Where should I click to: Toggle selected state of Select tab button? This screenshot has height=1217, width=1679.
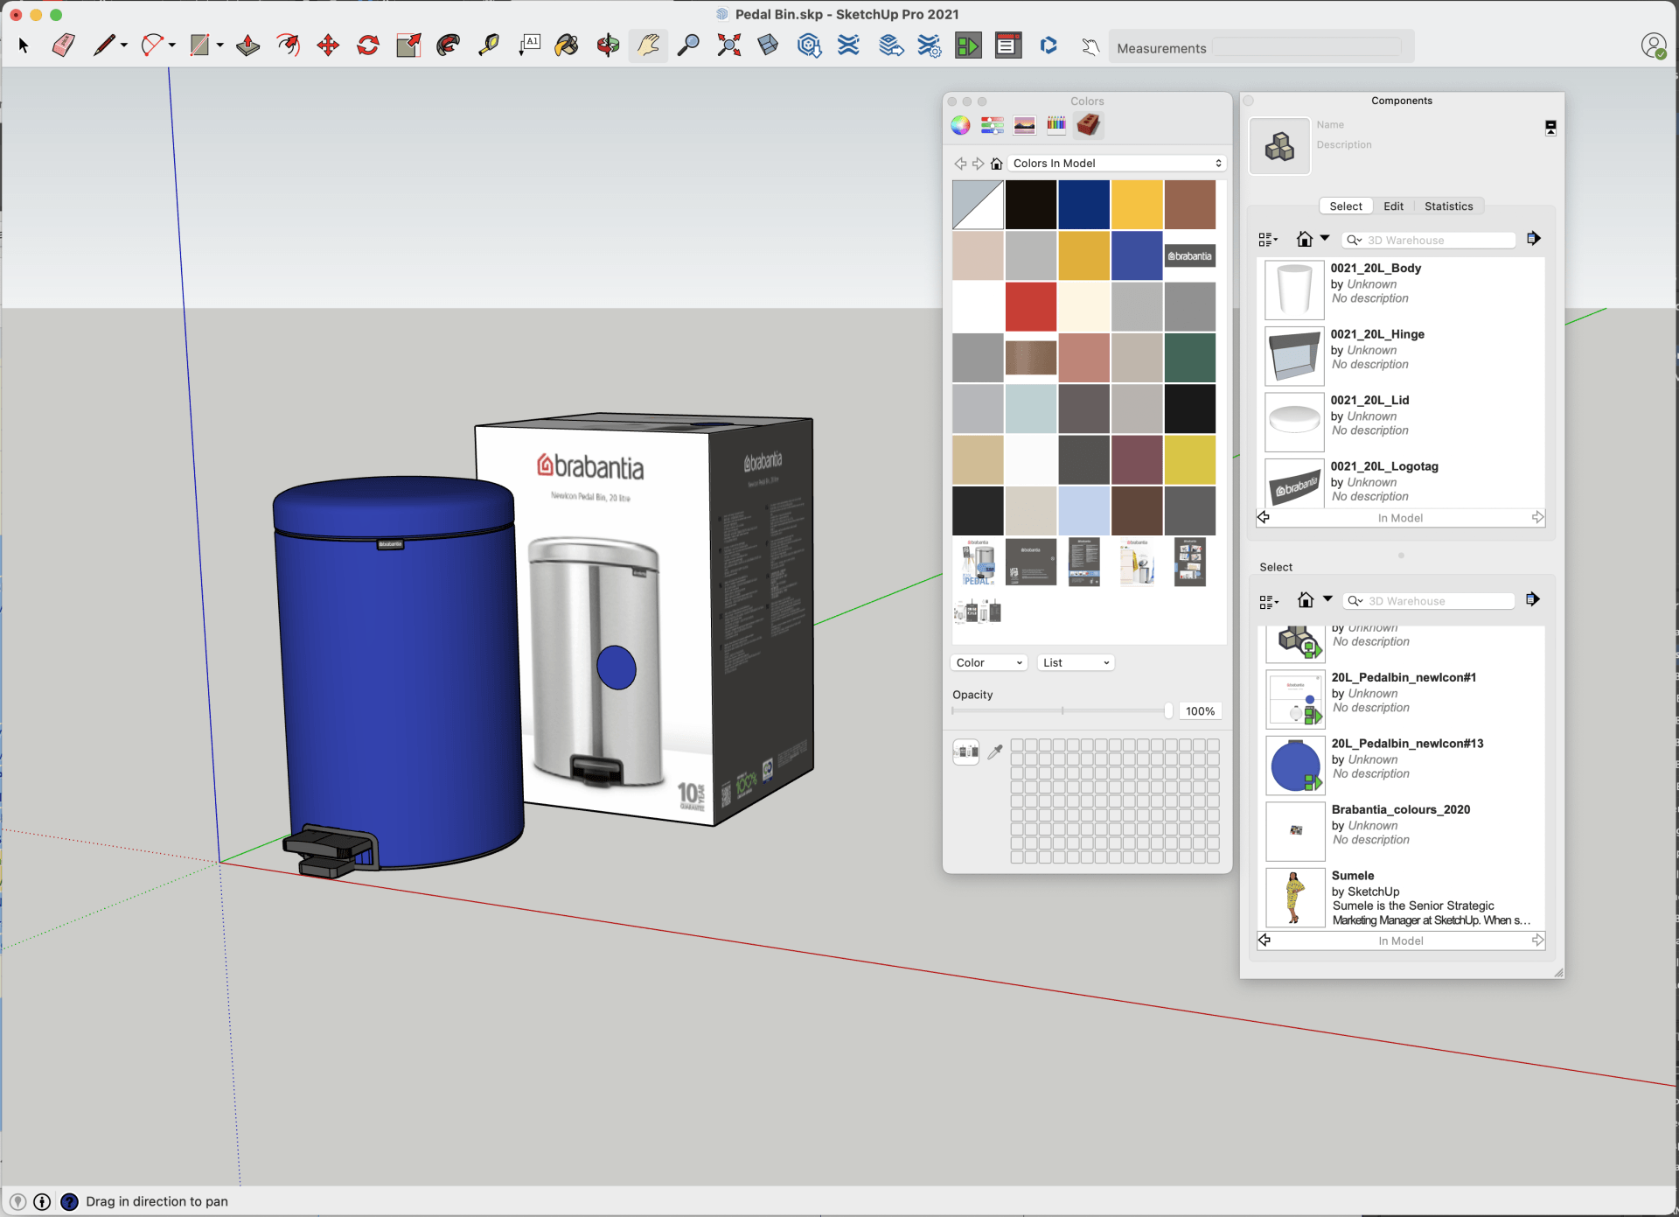coord(1345,206)
